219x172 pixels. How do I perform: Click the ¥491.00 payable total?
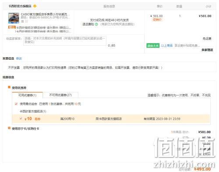pos(202,169)
